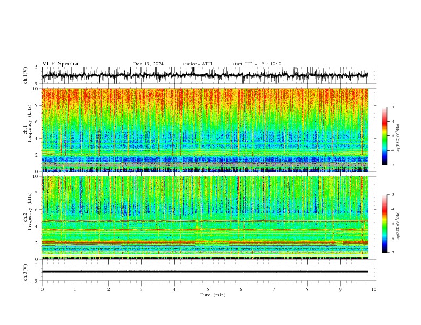Click the ch.3 flat waveform trace

tap(205, 272)
